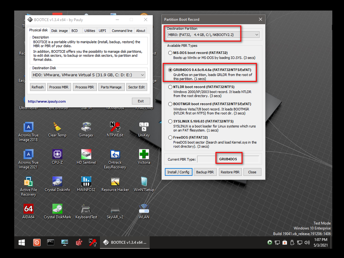Open Victoria desktop icon
This screenshot has height=258, width=344.
[144, 157]
